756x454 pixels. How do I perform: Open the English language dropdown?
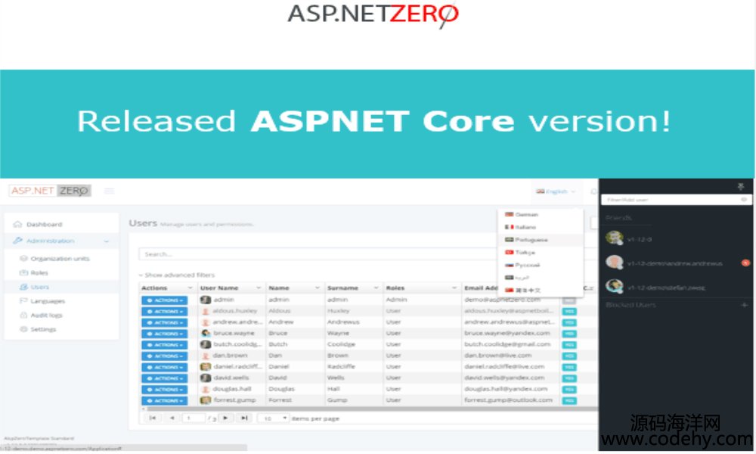[556, 191]
